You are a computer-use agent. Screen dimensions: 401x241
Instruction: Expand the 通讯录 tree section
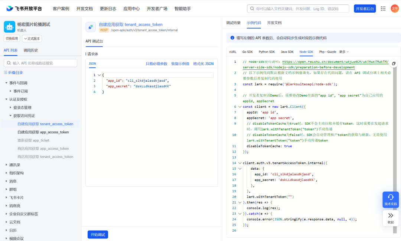tap(6, 165)
